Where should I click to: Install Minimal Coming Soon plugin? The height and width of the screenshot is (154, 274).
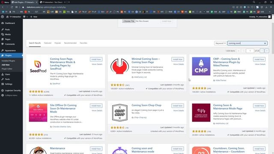[178, 59]
